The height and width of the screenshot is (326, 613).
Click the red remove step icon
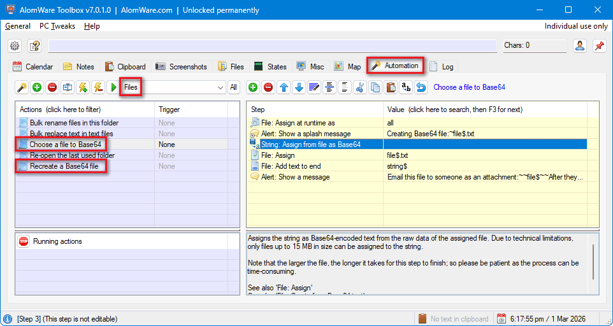pyautogui.click(x=268, y=87)
